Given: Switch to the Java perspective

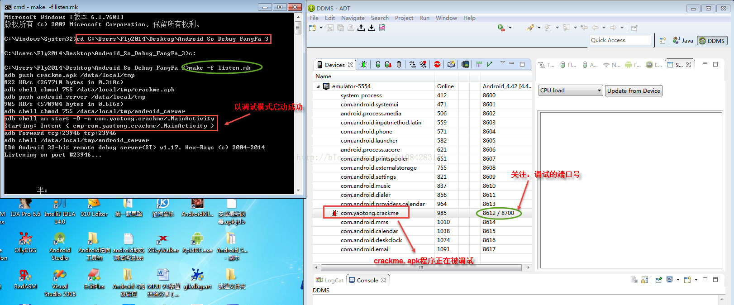Looking at the screenshot, I should click(683, 40).
